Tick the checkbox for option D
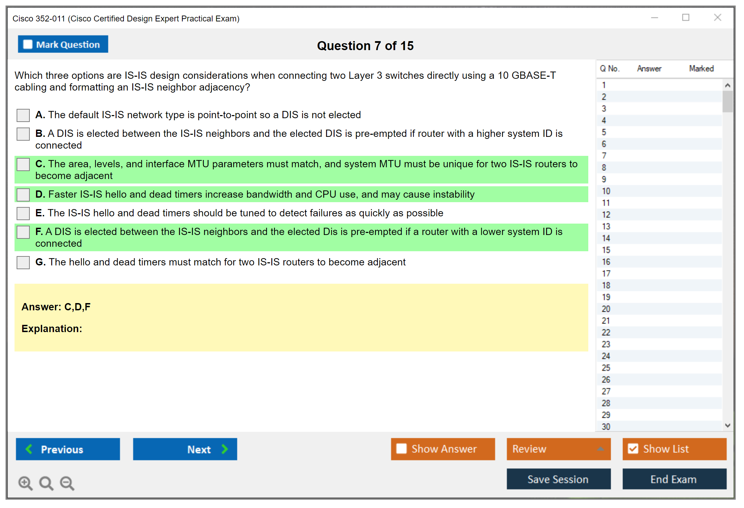Image resolution: width=744 pixels, height=508 pixels. 23,195
